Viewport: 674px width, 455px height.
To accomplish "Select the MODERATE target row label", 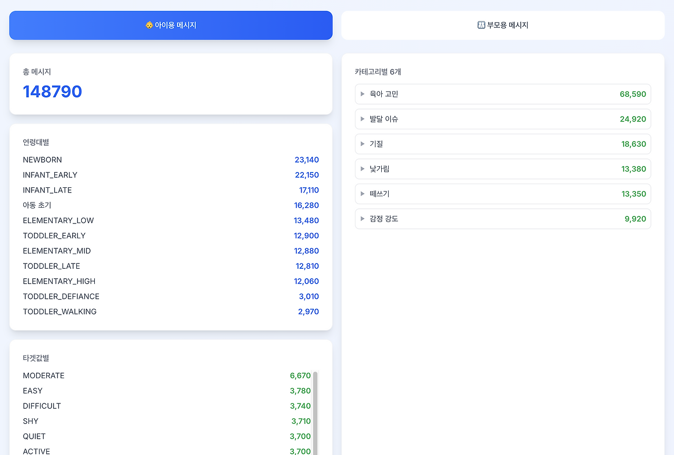I will pos(44,376).
